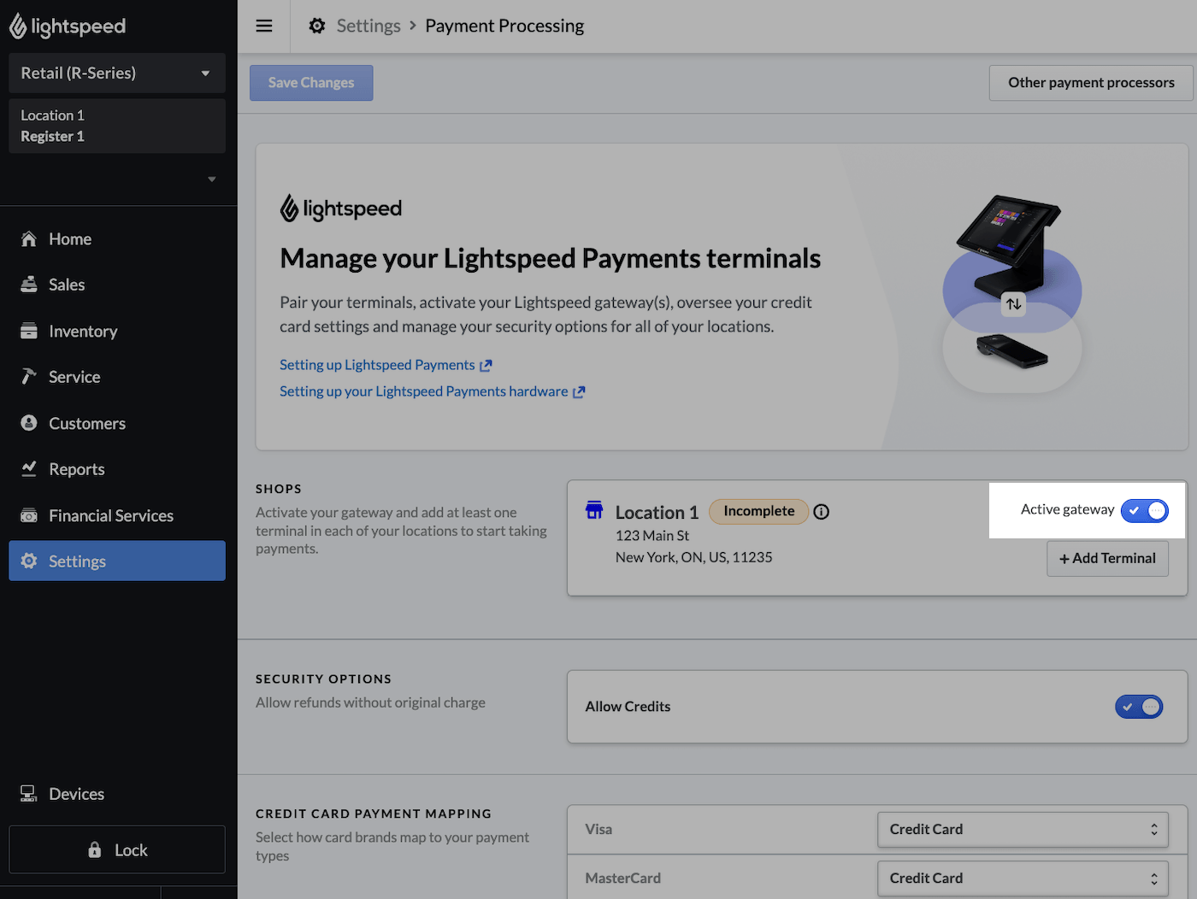Click the Location 1 shop icon

pyautogui.click(x=594, y=510)
